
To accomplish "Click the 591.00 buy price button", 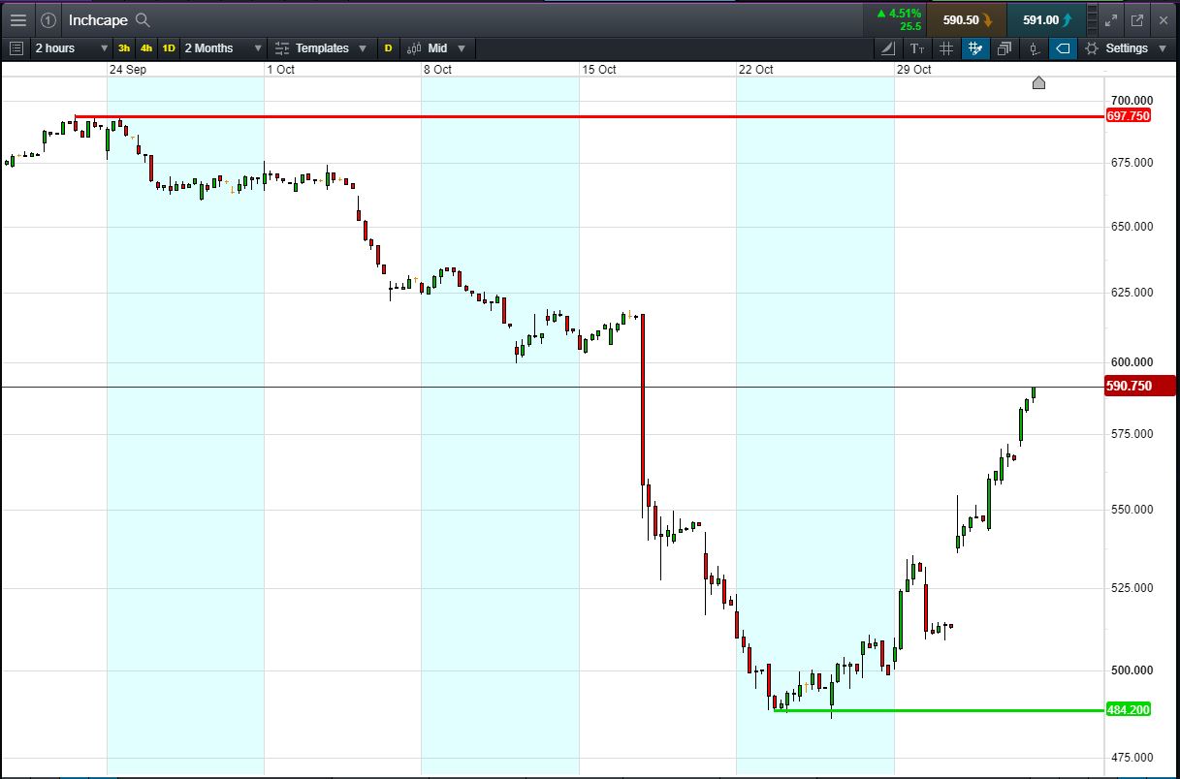I will 1045,19.
